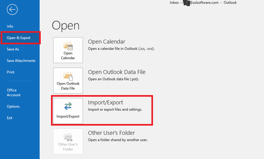Click the Inbox window title text
Screen dimensions: 264x159
pos(203,3)
